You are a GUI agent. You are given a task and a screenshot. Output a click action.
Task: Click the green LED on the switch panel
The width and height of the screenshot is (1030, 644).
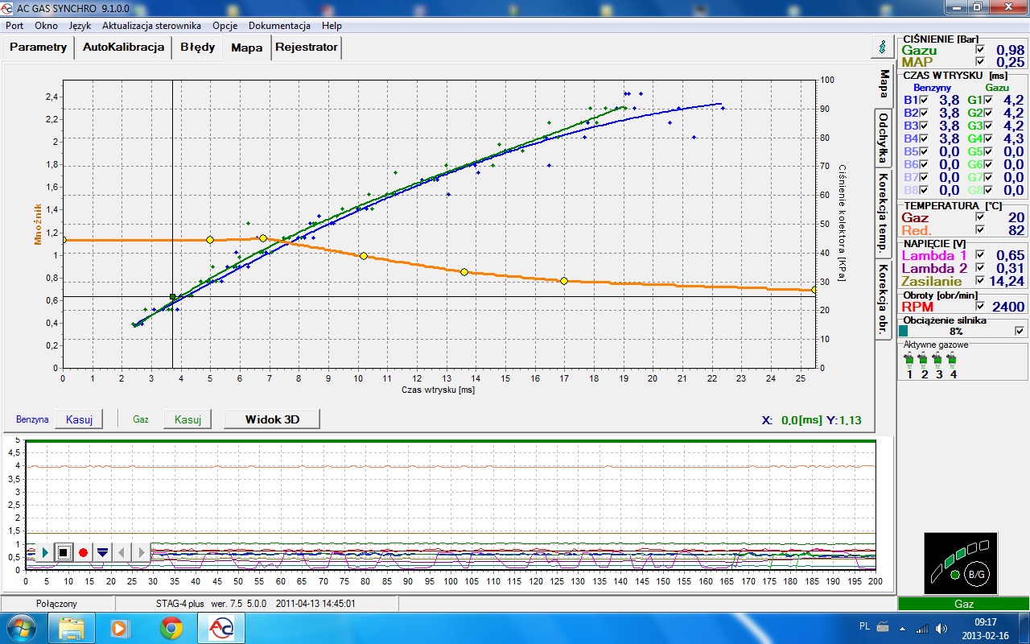(x=955, y=575)
